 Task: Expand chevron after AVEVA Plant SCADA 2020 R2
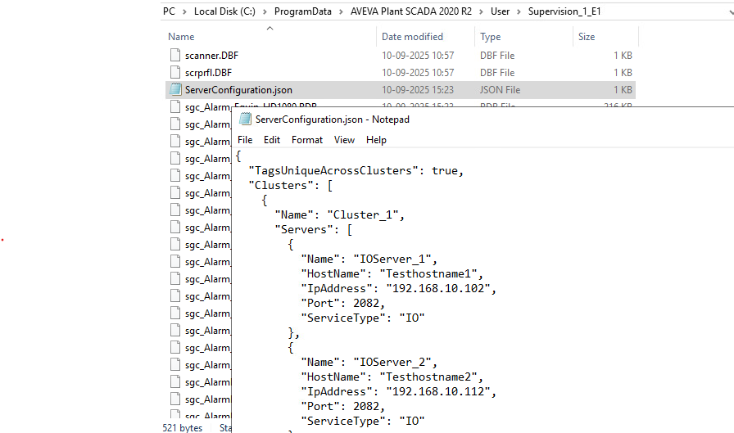point(481,11)
